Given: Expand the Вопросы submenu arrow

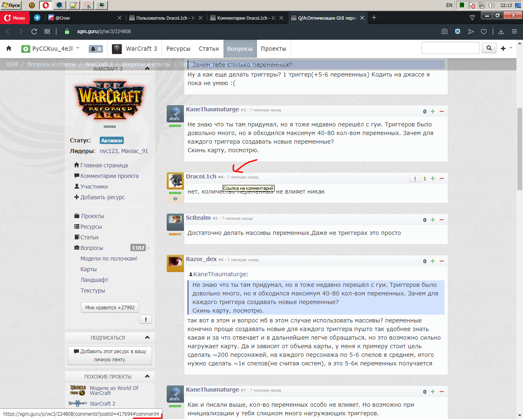Looking at the screenshot, I should click(149, 248).
